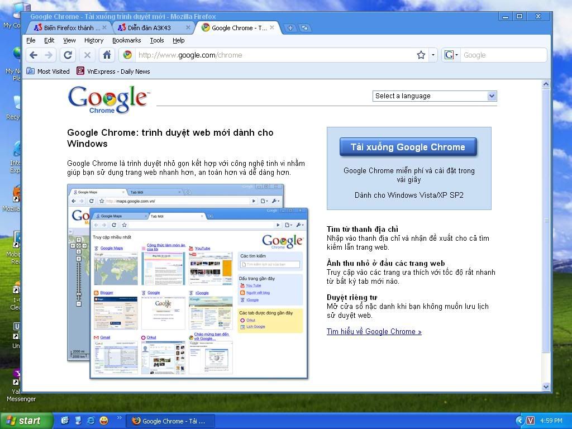The width and height of the screenshot is (572, 429).
Task: Click the scrollbar up arrow
Action: click(546, 84)
